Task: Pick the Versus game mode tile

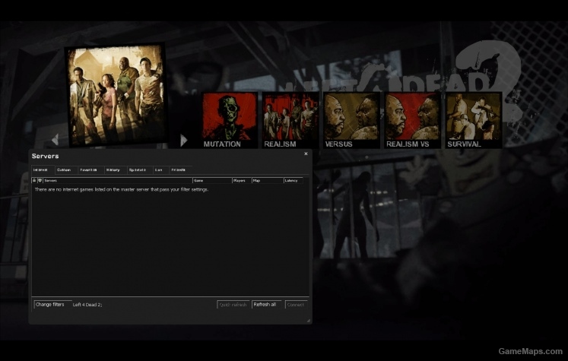Action: [351, 119]
